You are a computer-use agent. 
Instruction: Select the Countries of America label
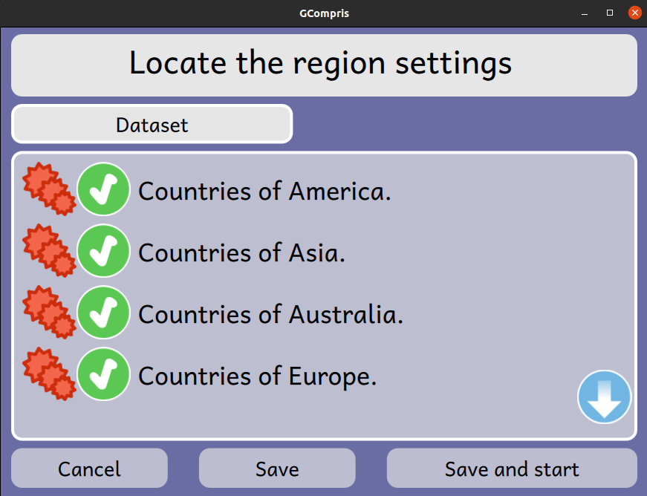click(x=264, y=192)
